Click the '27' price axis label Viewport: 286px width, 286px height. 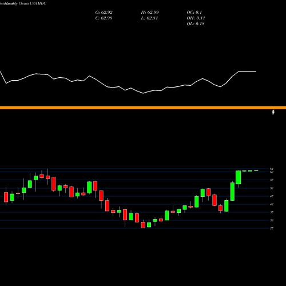[272, 228]
